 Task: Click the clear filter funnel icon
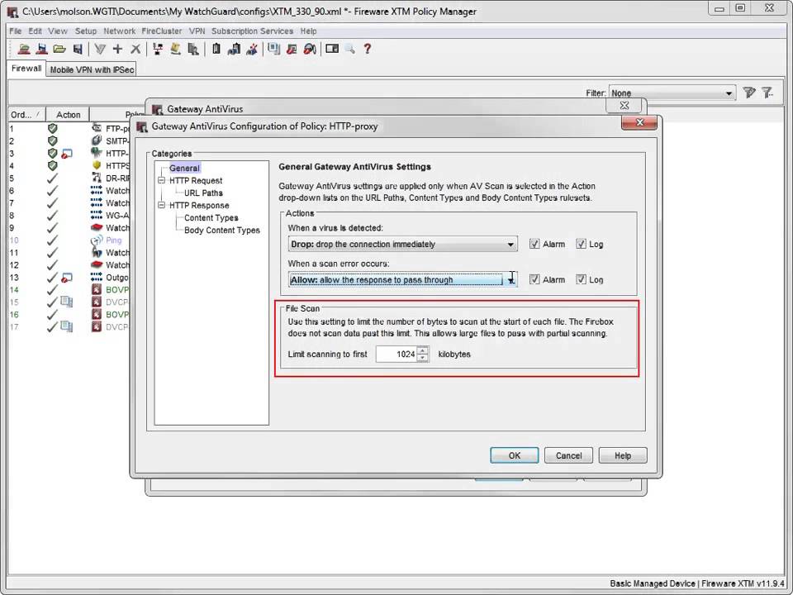coord(767,93)
